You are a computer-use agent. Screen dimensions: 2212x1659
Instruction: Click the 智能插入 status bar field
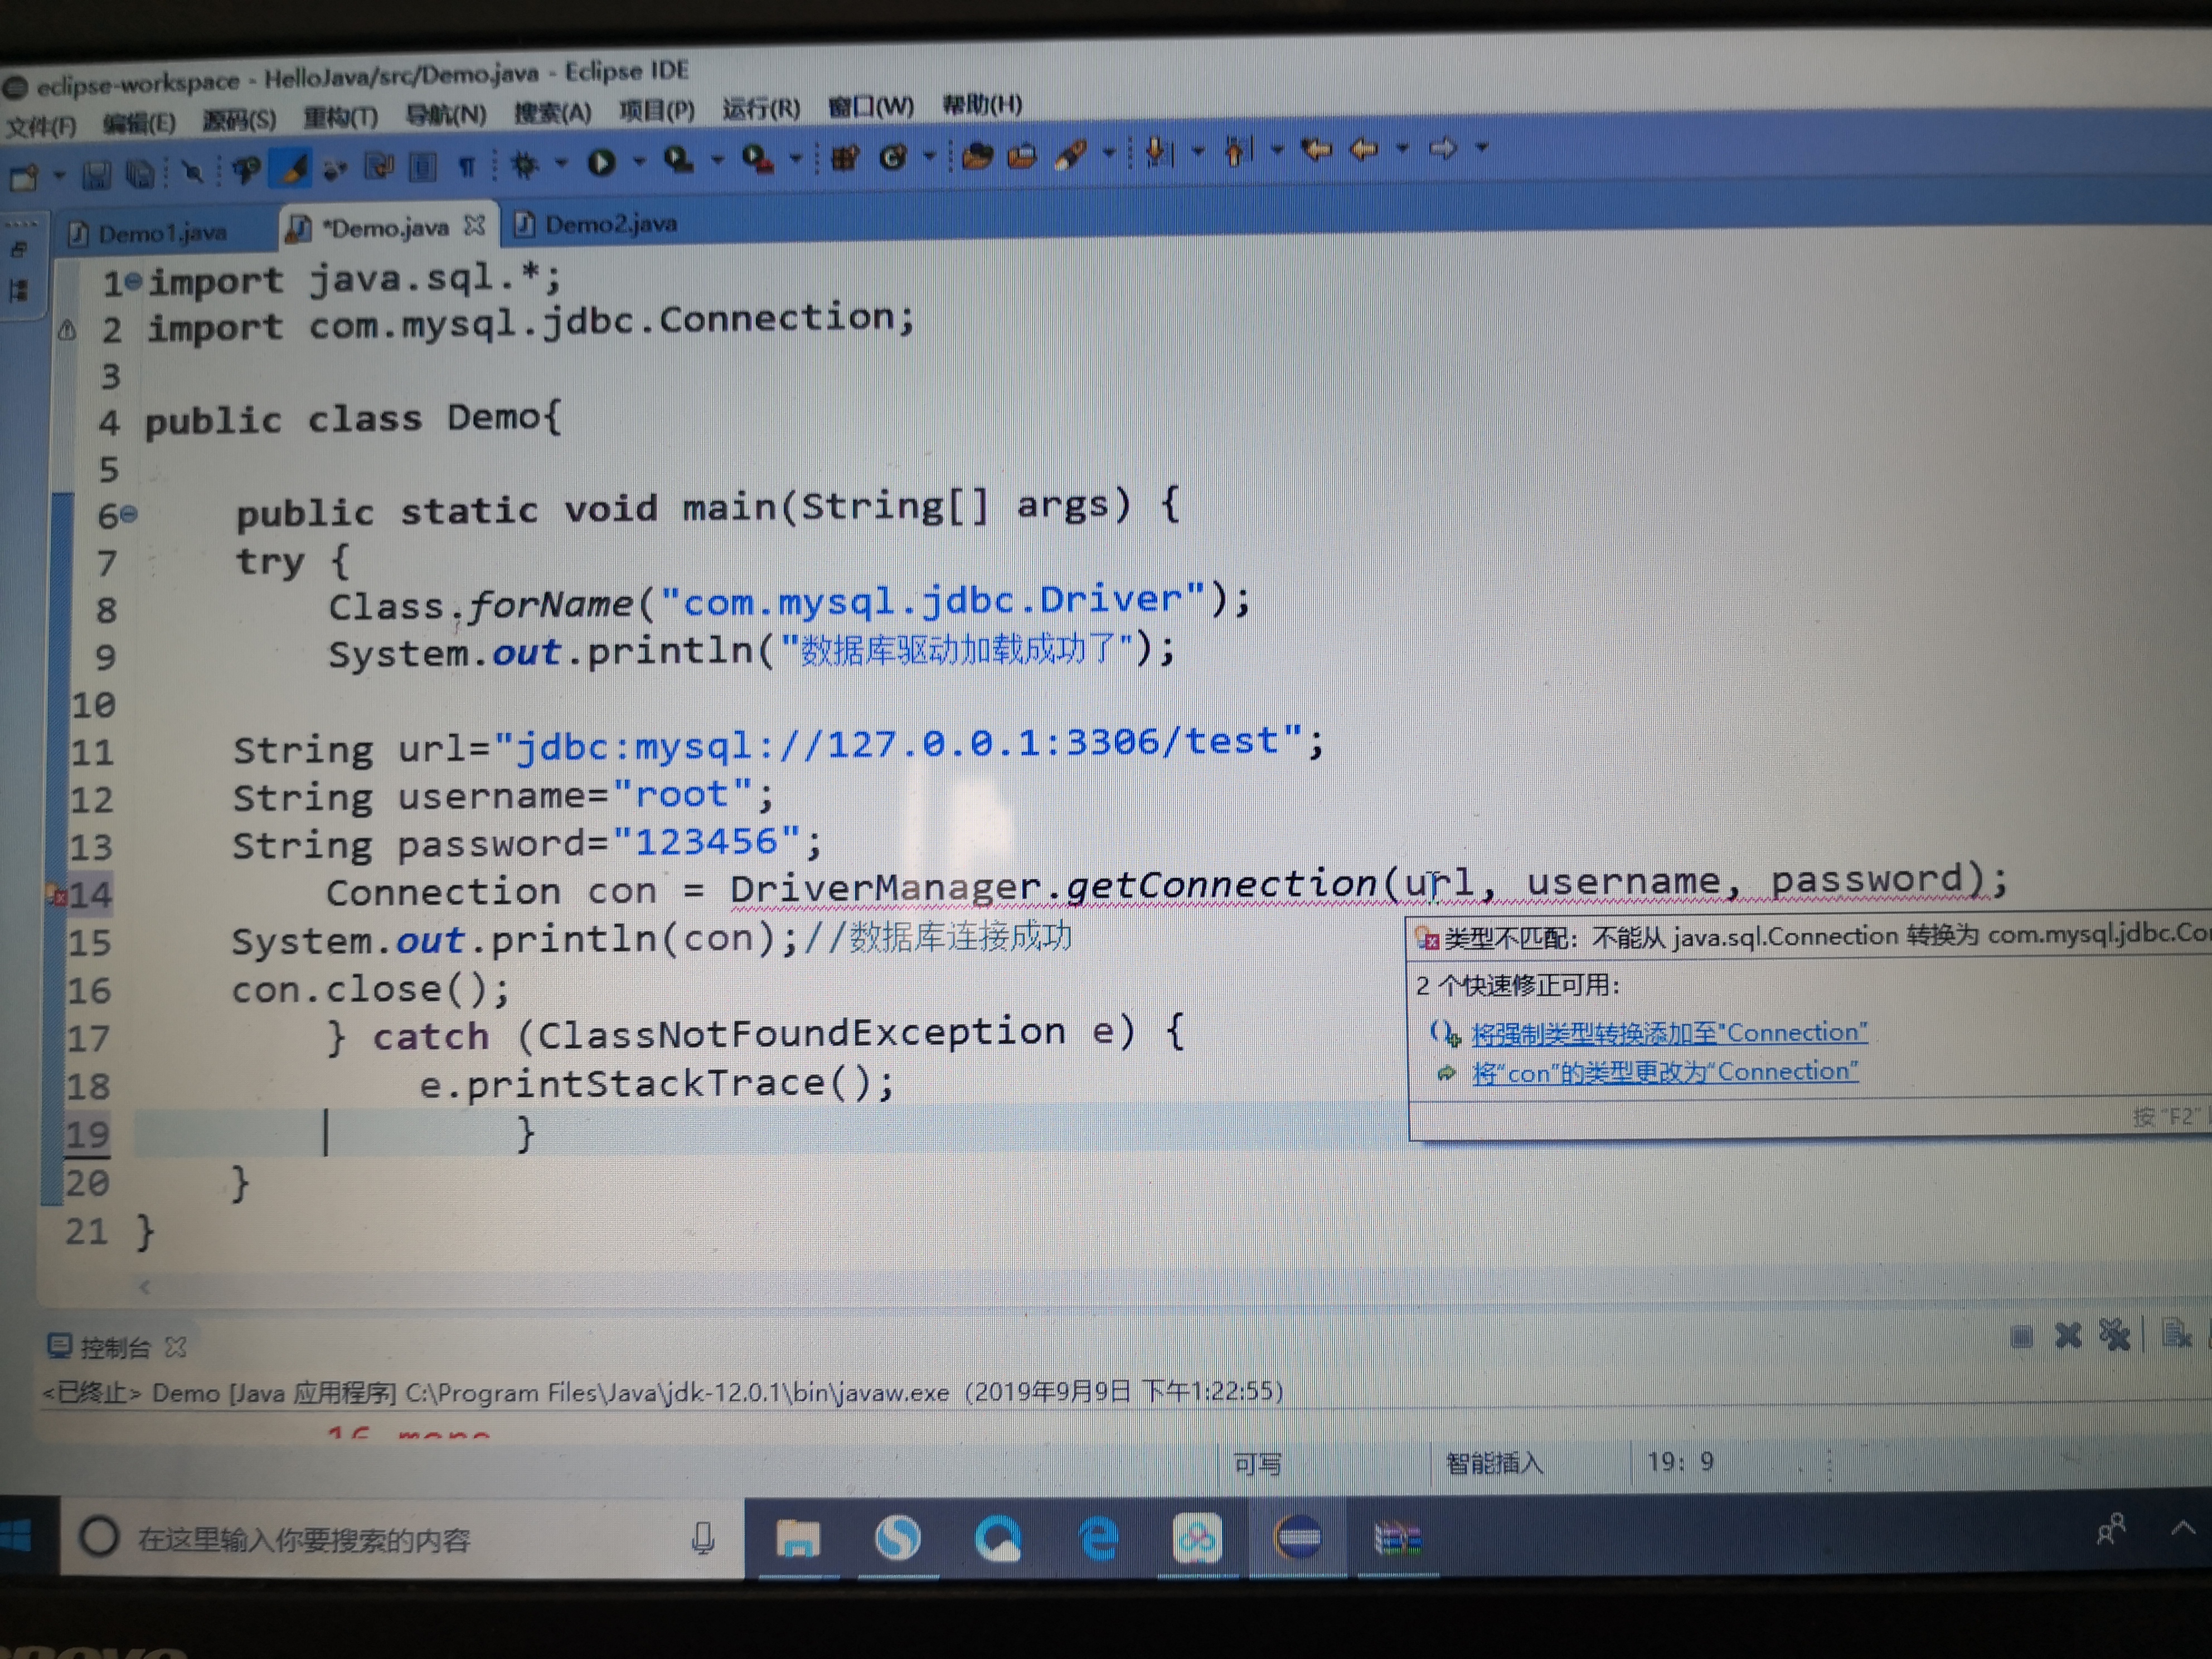pyautogui.click(x=1494, y=1463)
